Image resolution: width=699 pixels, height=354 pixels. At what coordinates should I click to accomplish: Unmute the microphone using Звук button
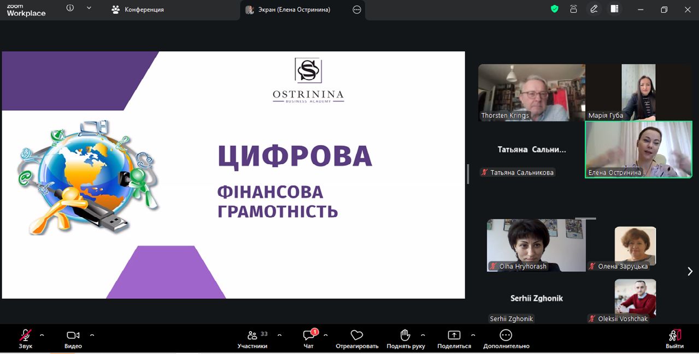(25, 338)
